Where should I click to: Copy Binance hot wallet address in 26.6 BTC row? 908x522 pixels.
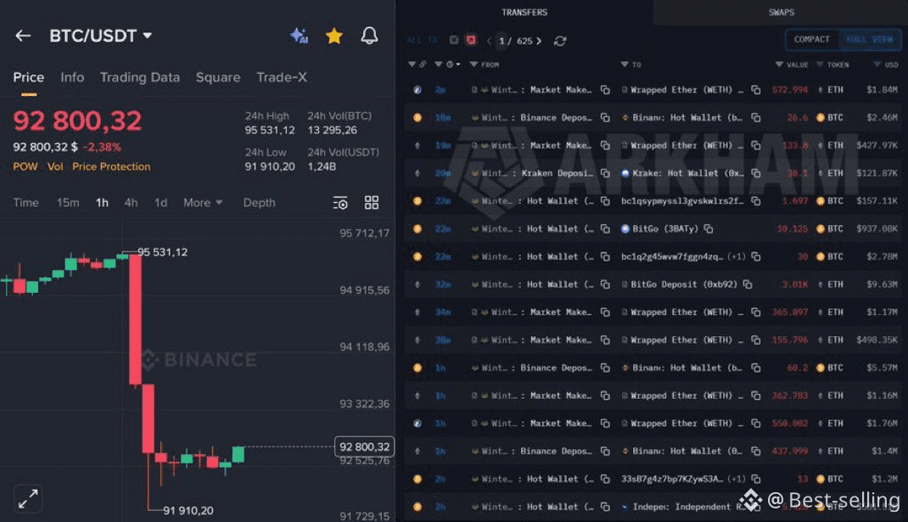tap(756, 118)
